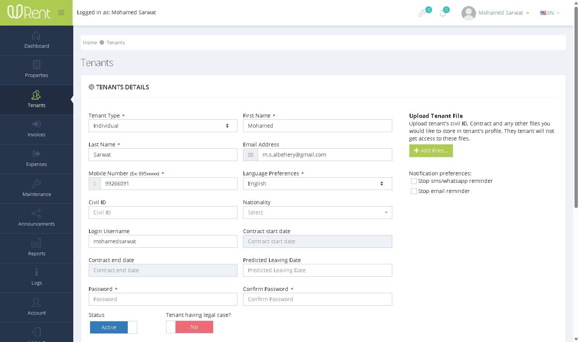This screenshot has height=342, width=579.
Task: Open the Tenant Type dropdown
Action: [x=163, y=126]
